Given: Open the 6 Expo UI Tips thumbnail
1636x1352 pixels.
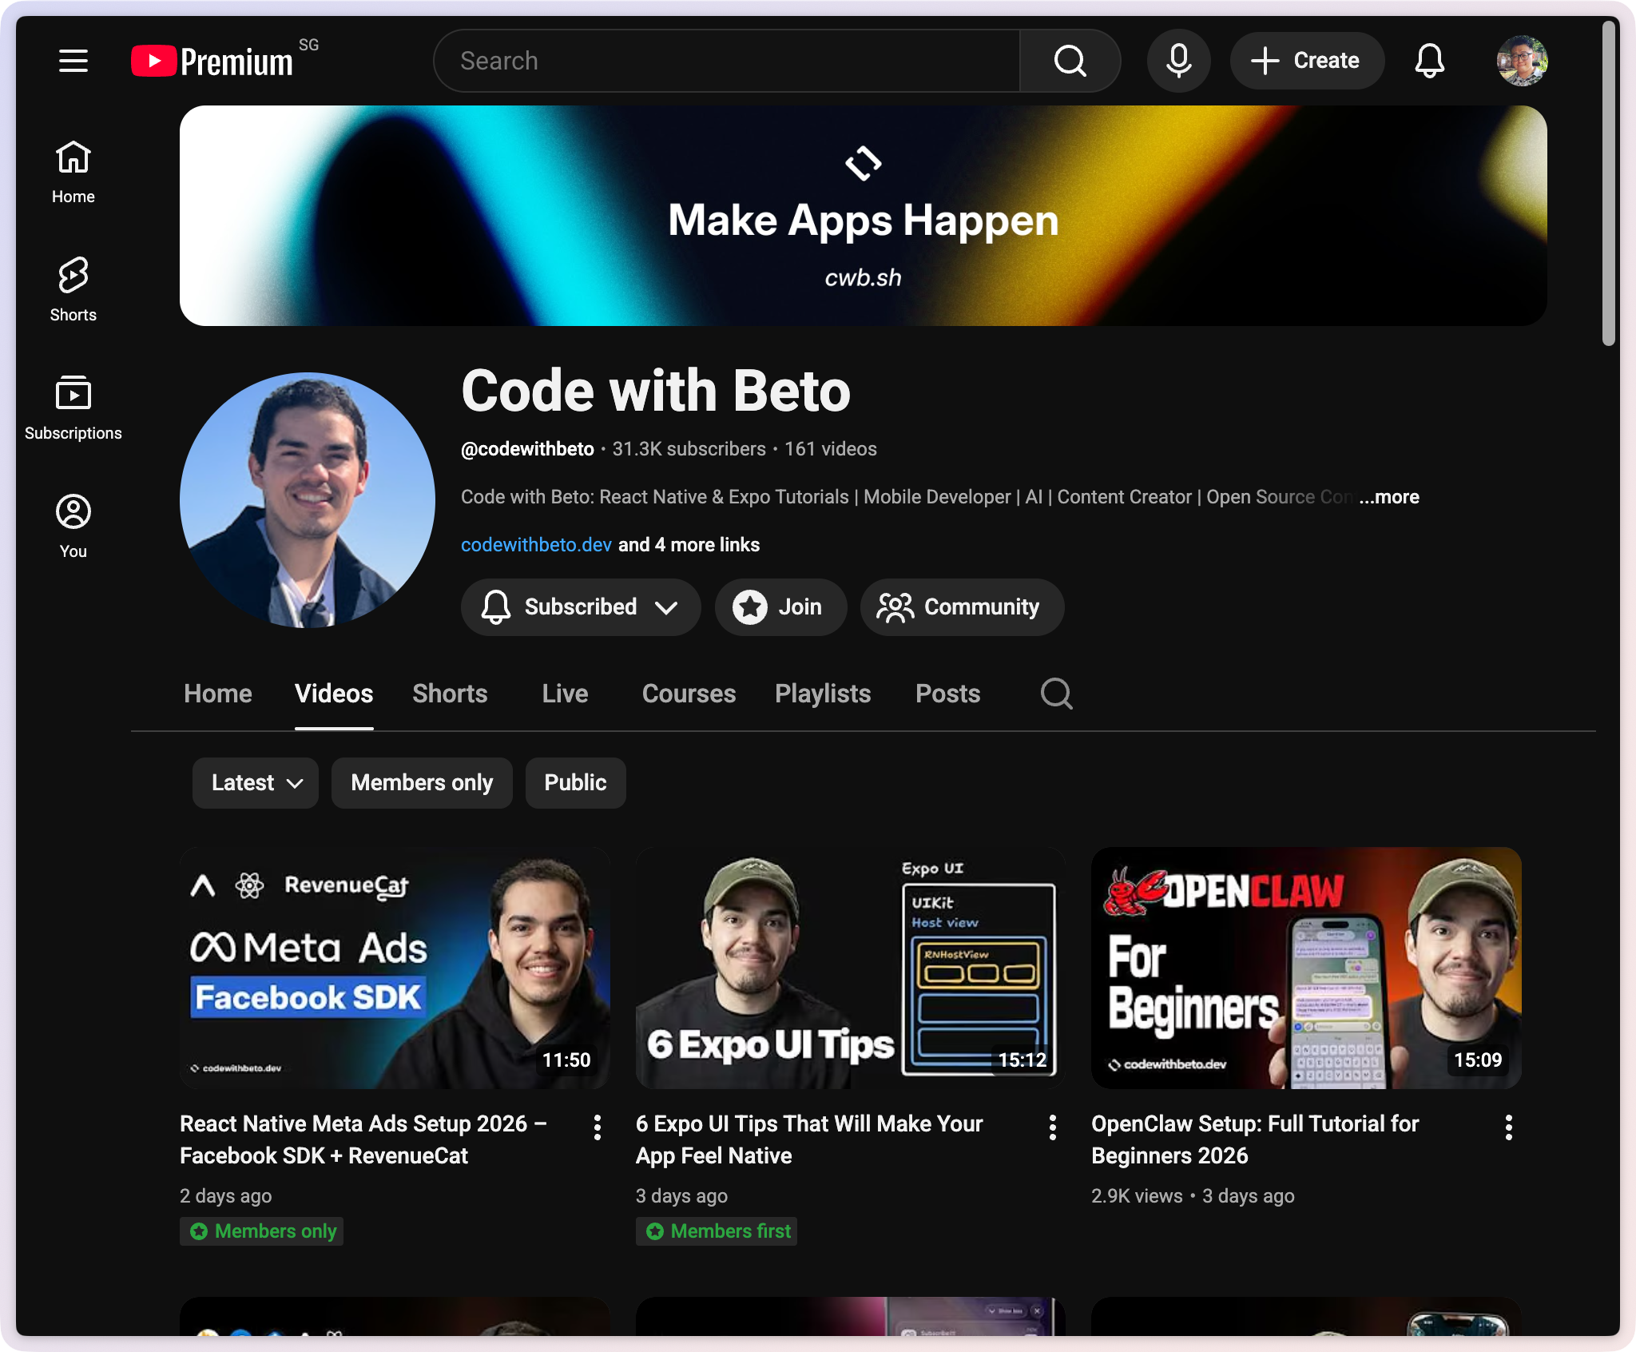Looking at the screenshot, I should pyautogui.click(x=850, y=968).
